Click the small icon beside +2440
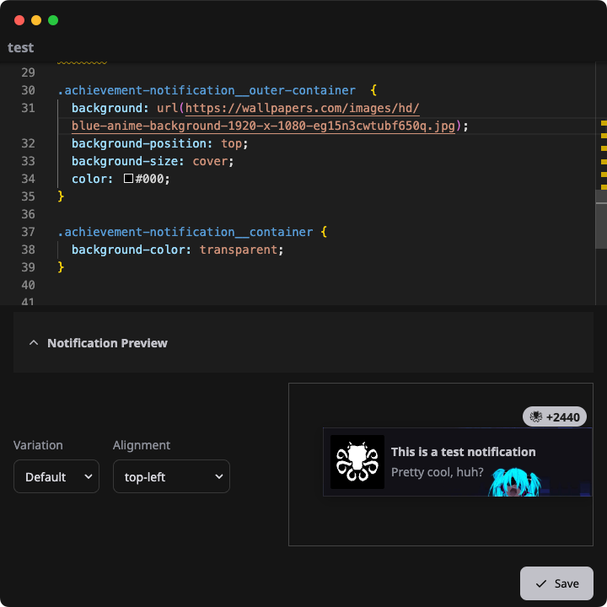Viewport: 607px width, 607px height. (536, 416)
